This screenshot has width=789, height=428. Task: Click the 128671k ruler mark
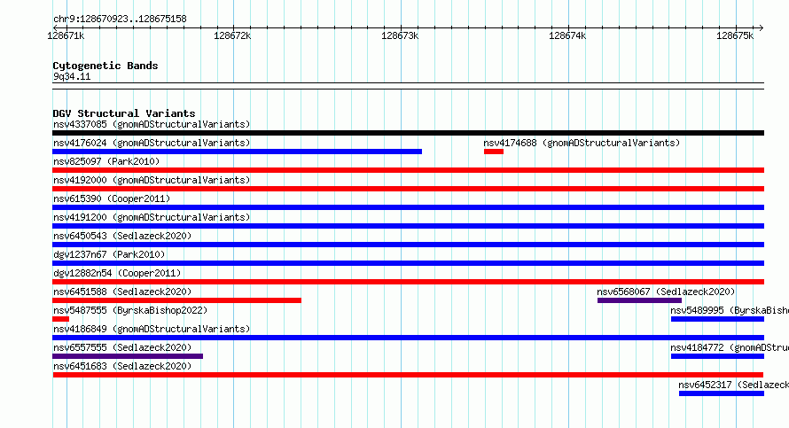(x=66, y=35)
